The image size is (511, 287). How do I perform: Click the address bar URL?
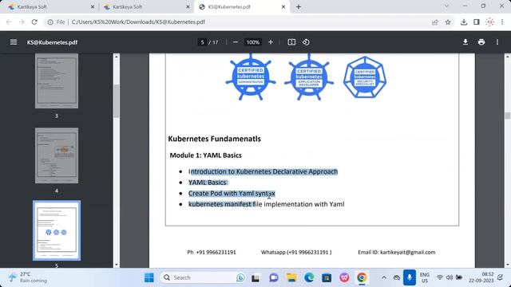click(x=138, y=22)
